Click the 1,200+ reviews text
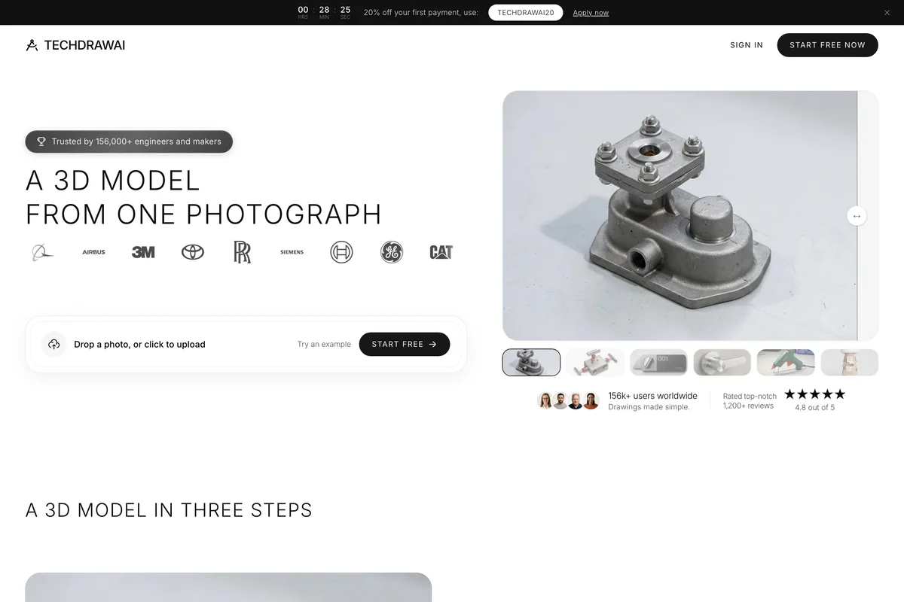 [748, 406]
